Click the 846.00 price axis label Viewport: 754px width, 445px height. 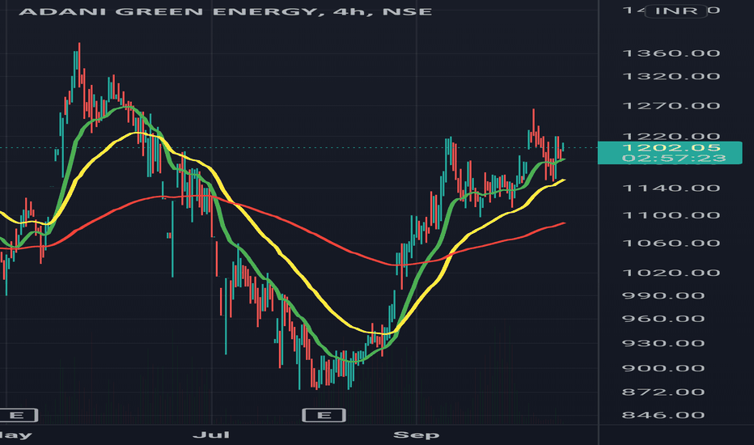point(663,415)
